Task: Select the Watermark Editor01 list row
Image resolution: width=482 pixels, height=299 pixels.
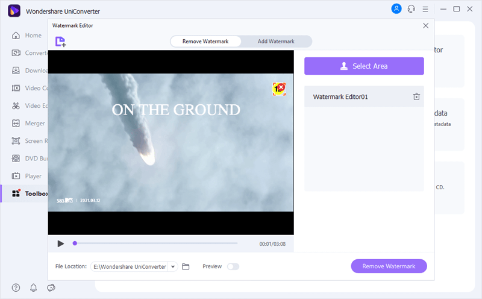Action: pyautogui.click(x=364, y=96)
